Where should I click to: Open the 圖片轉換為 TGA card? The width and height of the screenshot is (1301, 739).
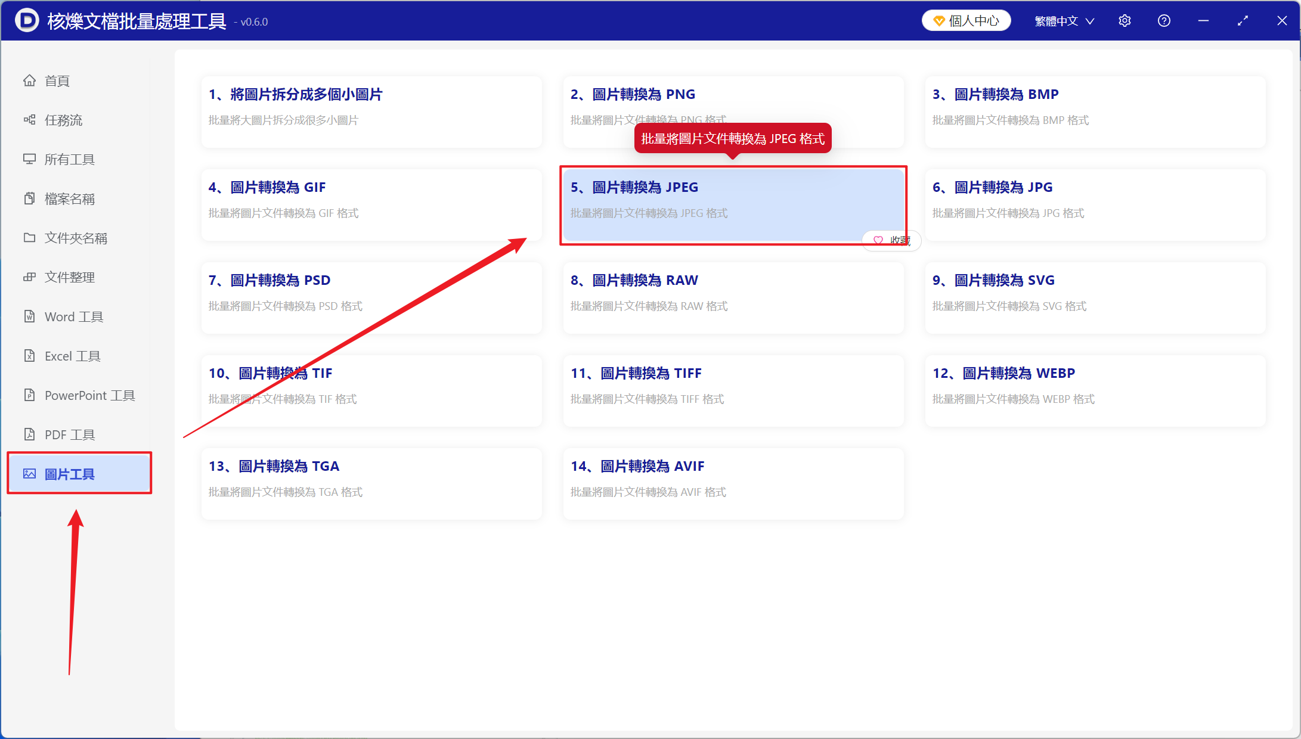[371, 483]
